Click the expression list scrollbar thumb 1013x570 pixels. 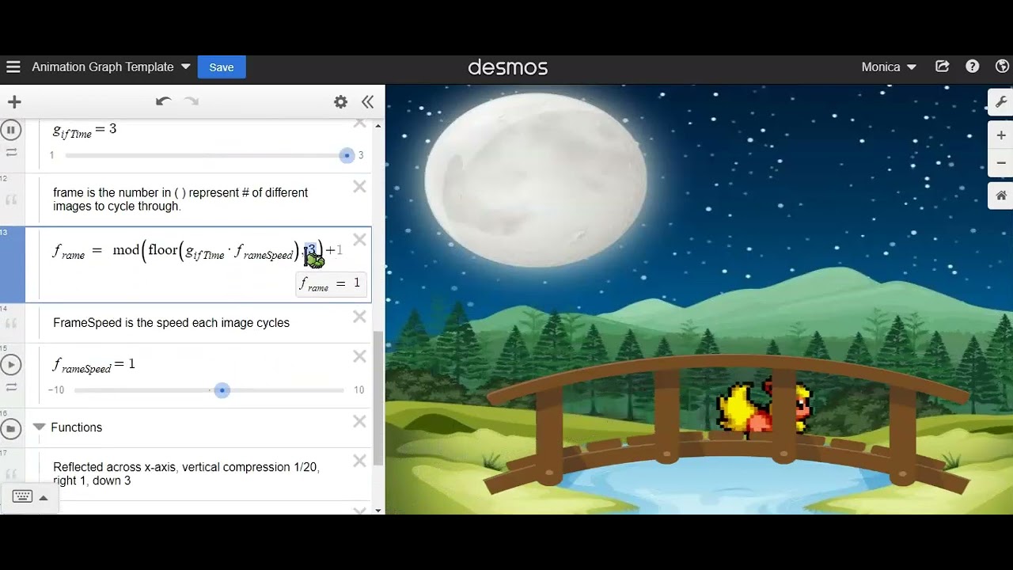[x=378, y=398]
